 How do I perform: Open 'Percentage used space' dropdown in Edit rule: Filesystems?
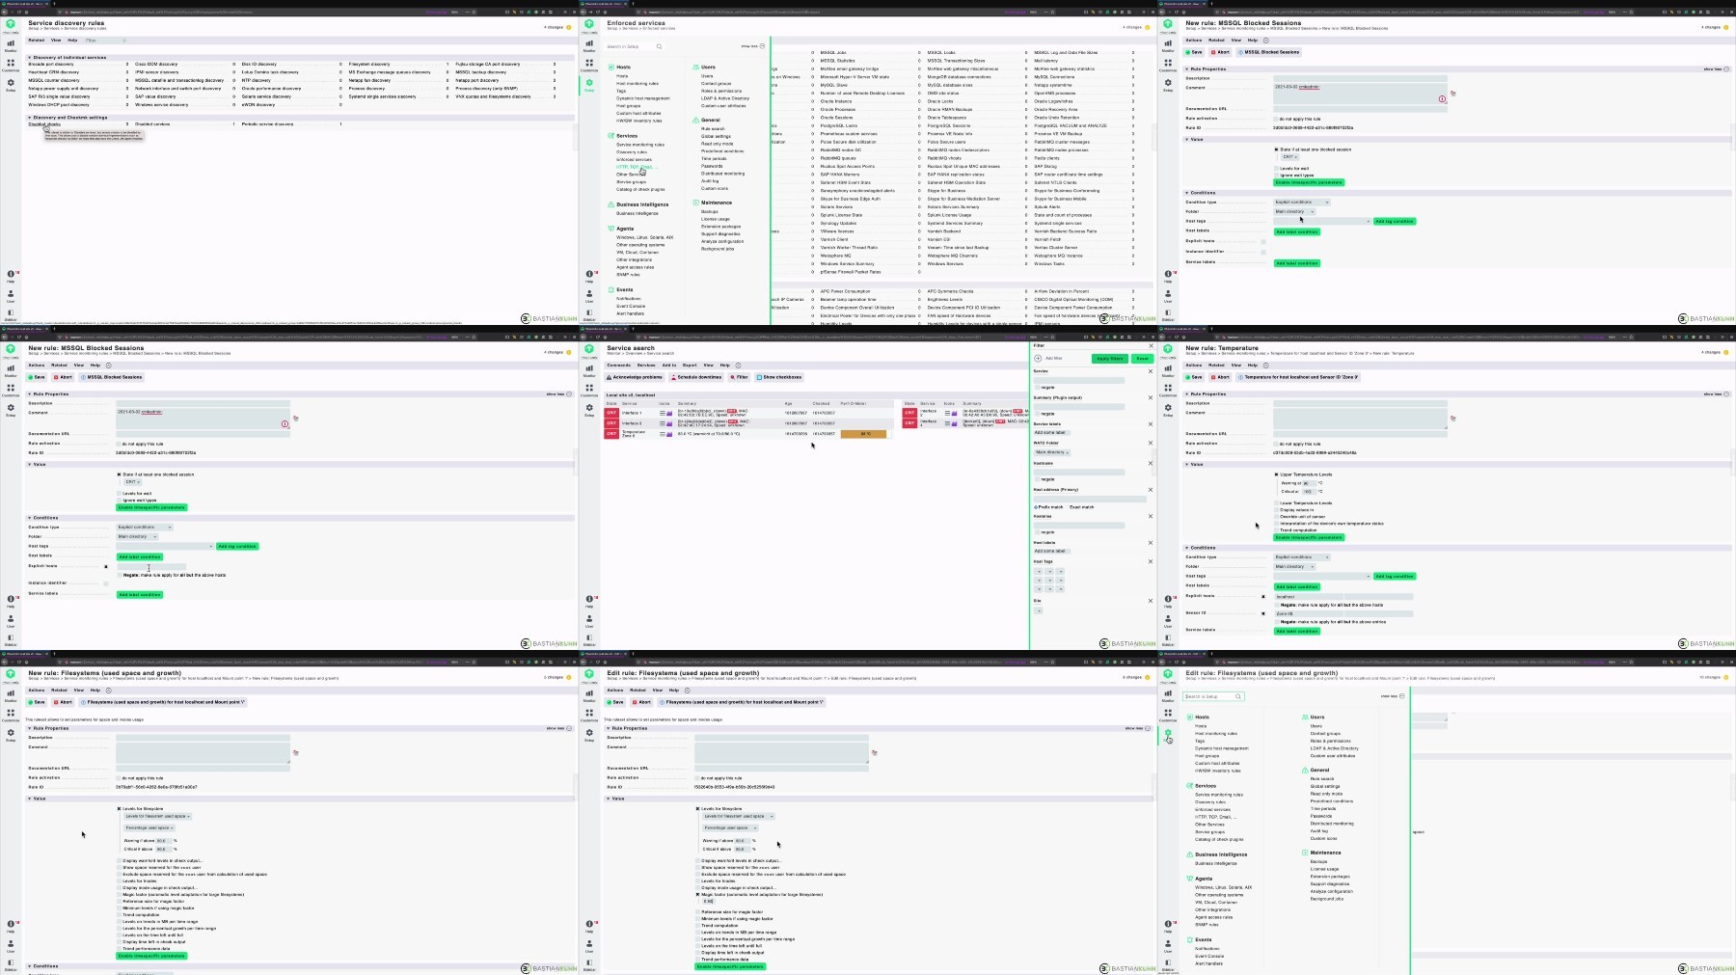pyautogui.click(x=730, y=827)
